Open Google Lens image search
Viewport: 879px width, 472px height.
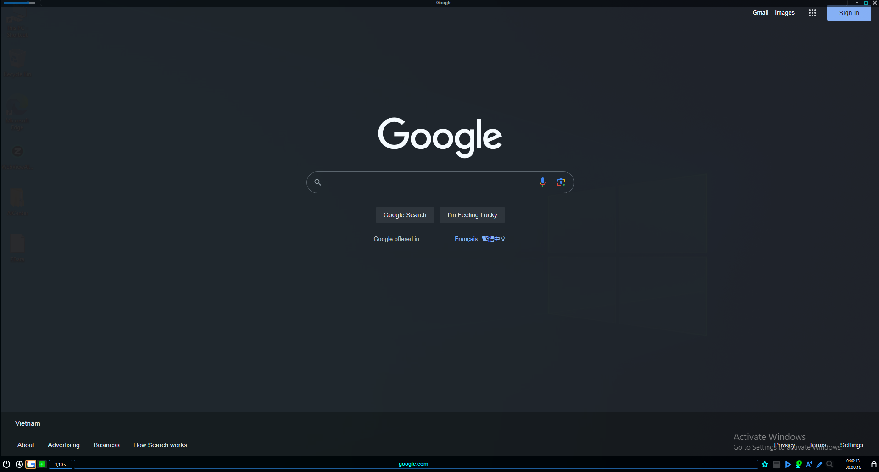(x=561, y=182)
